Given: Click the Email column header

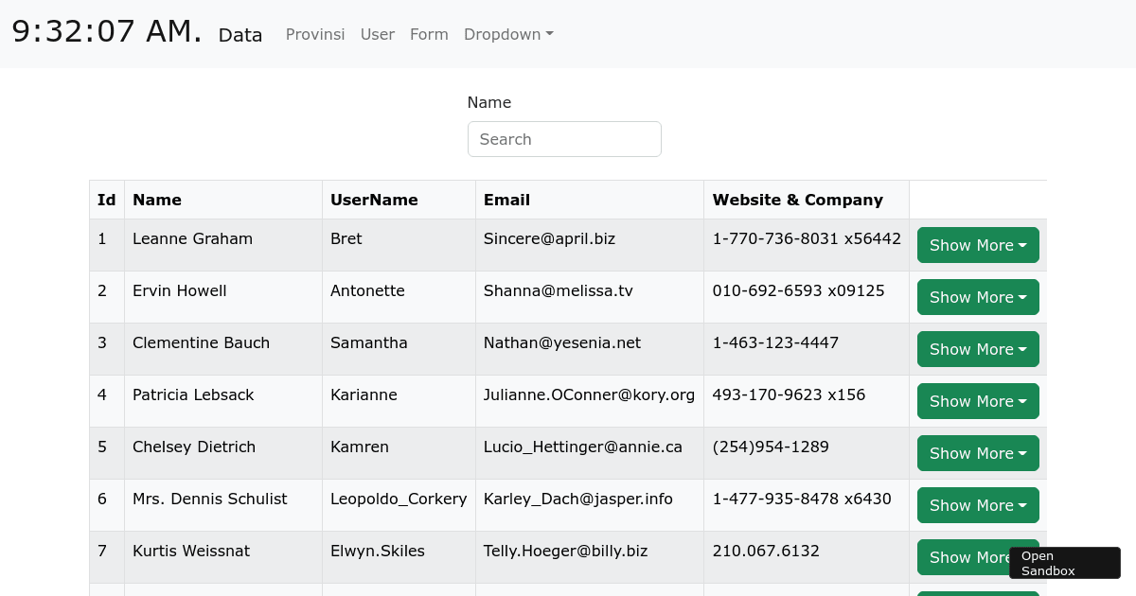Looking at the screenshot, I should point(506,200).
